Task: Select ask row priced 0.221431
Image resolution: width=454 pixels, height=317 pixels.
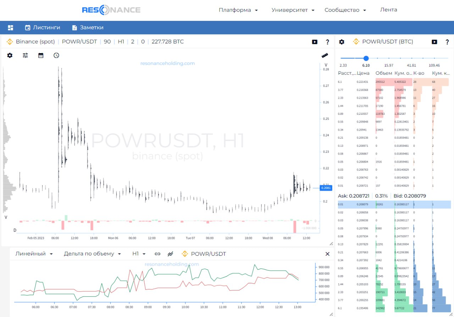Action: click(x=394, y=82)
